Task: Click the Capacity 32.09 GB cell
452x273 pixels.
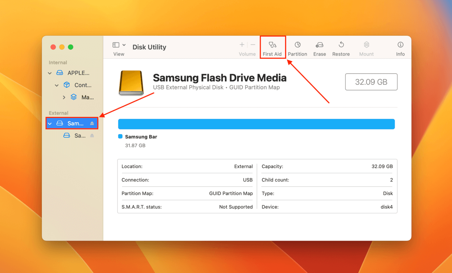Action: pyautogui.click(x=327, y=166)
